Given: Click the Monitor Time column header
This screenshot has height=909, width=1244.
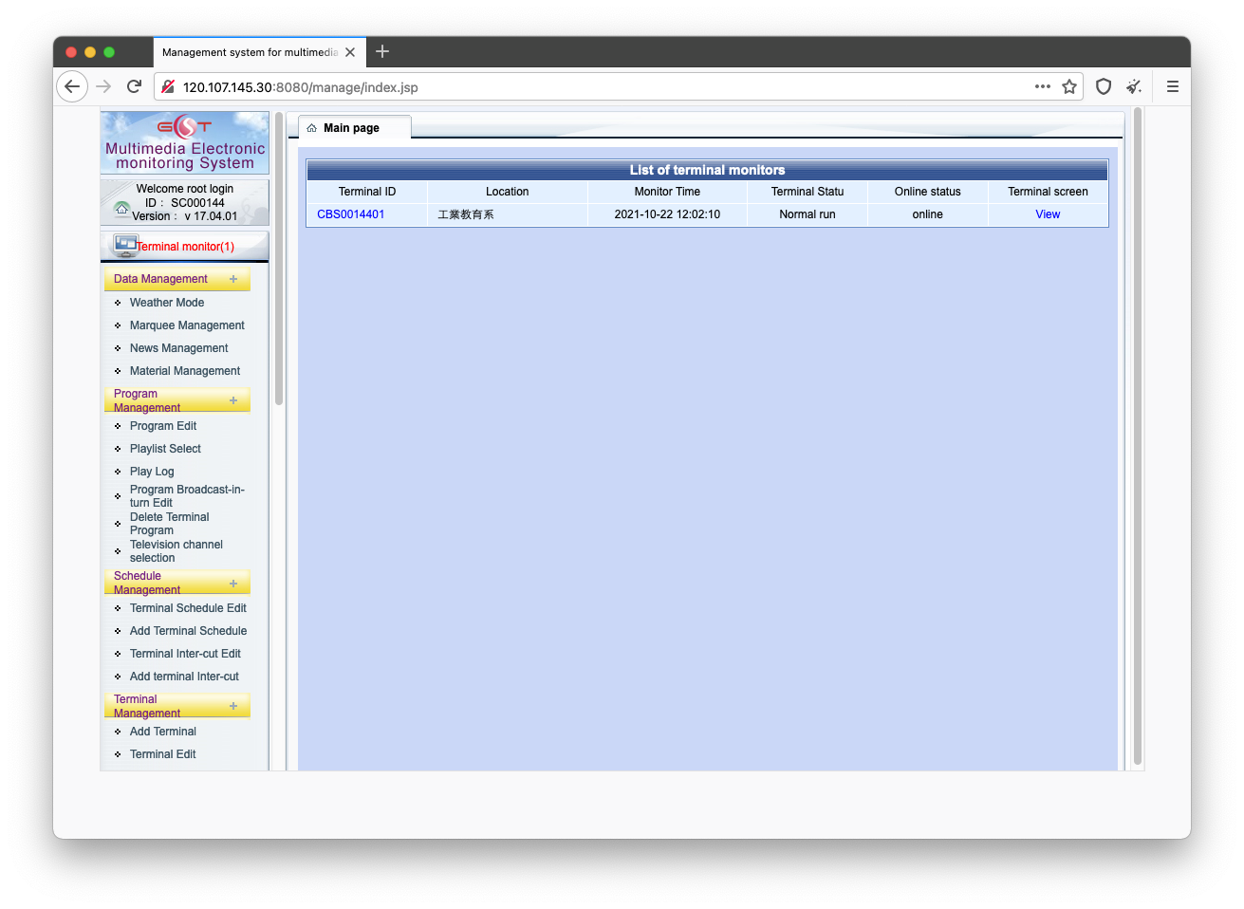Looking at the screenshot, I should pos(667,192).
